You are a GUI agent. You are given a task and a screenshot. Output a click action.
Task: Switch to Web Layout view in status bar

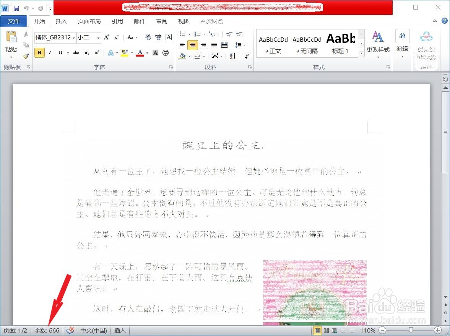point(335,330)
